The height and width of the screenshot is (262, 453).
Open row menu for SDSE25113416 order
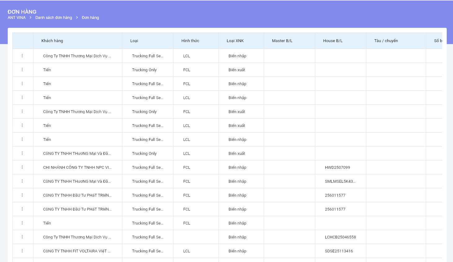click(22, 251)
